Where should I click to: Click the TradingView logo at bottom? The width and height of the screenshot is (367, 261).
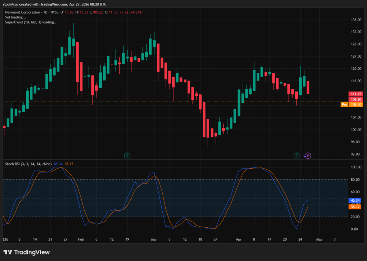click(x=27, y=252)
